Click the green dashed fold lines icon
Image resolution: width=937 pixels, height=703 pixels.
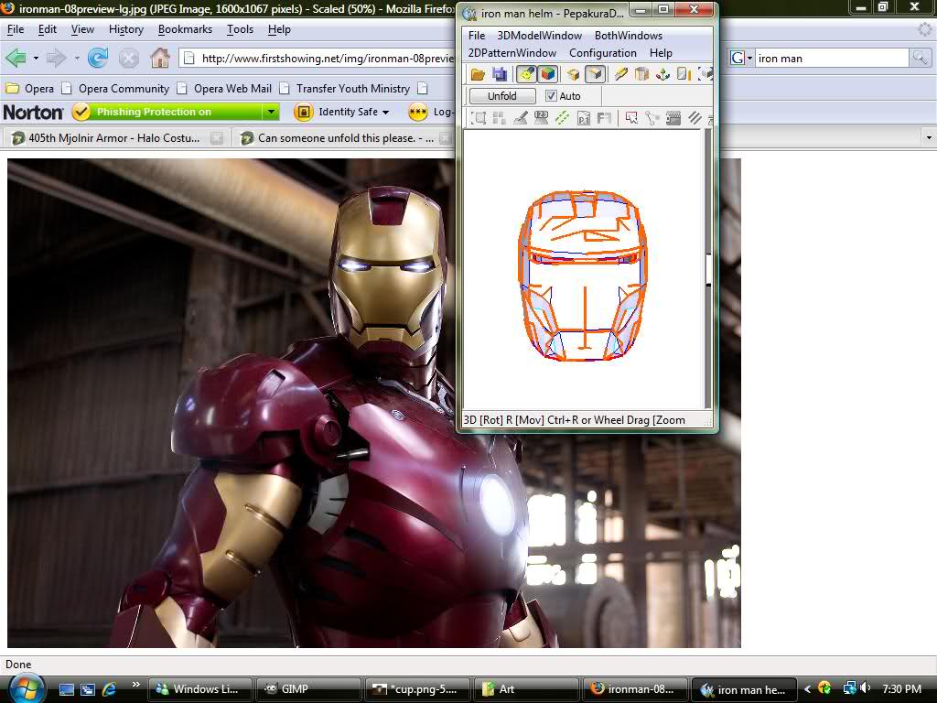pos(562,118)
